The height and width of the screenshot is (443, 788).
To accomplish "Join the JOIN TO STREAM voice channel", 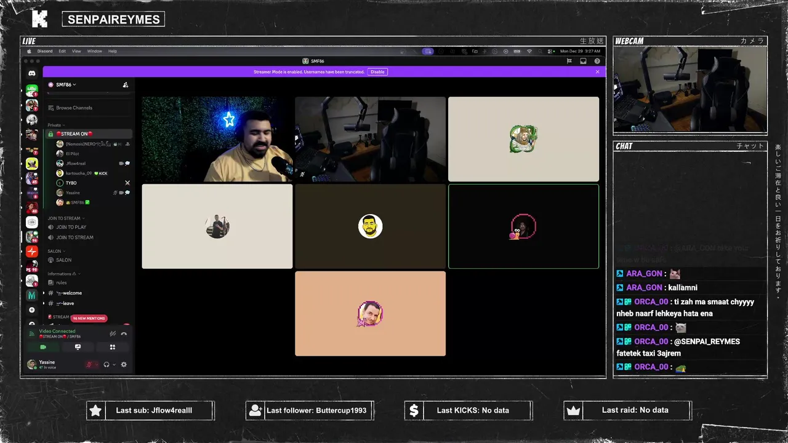I will (x=89, y=237).
